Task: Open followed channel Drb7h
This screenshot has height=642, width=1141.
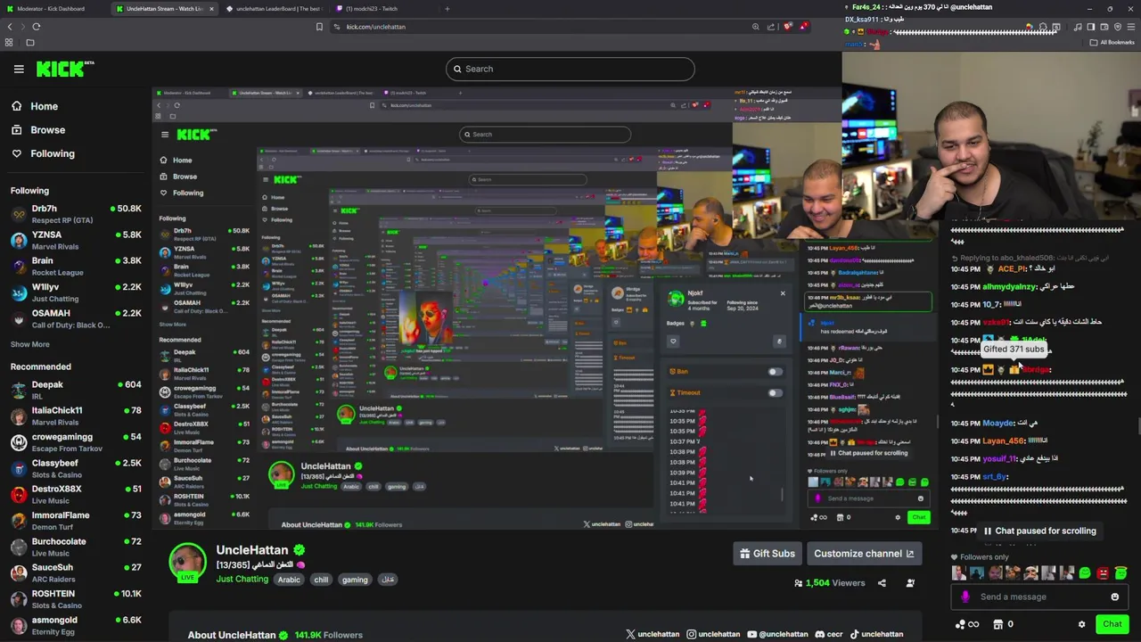Action: 76,214
